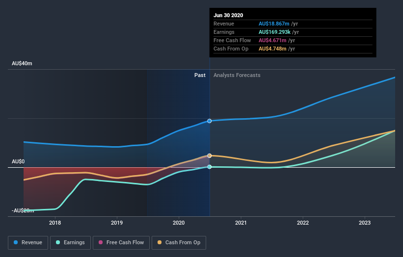403x257 pixels.
Task: Toggle the Cash From Op legend button
Action: (x=179, y=243)
